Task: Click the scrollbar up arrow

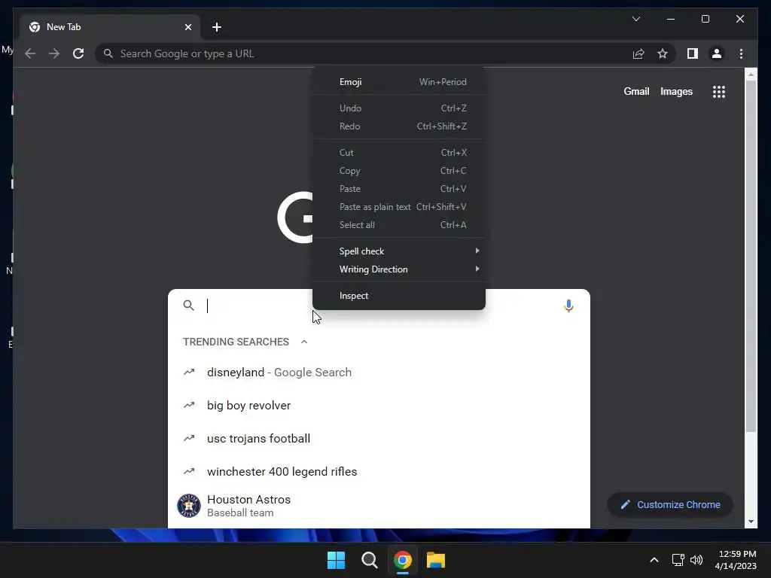Action: 751,75
